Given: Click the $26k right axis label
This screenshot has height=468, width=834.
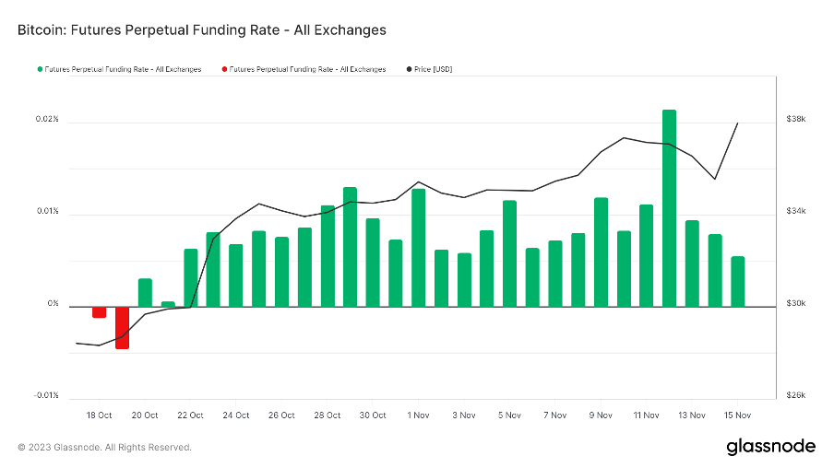Looking at the screenshot, I should pos(796,396).
